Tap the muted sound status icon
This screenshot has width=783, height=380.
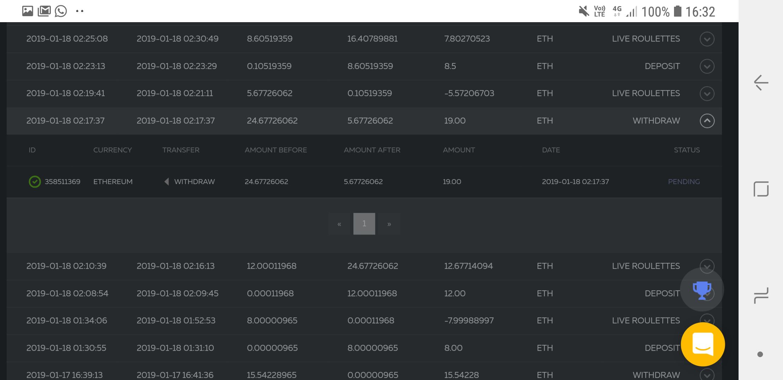pos(584,11)
